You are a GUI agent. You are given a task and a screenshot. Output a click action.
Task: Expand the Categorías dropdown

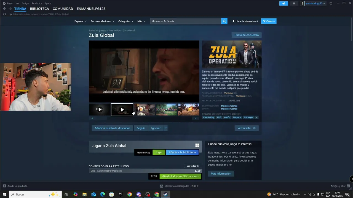click(126, 21)
